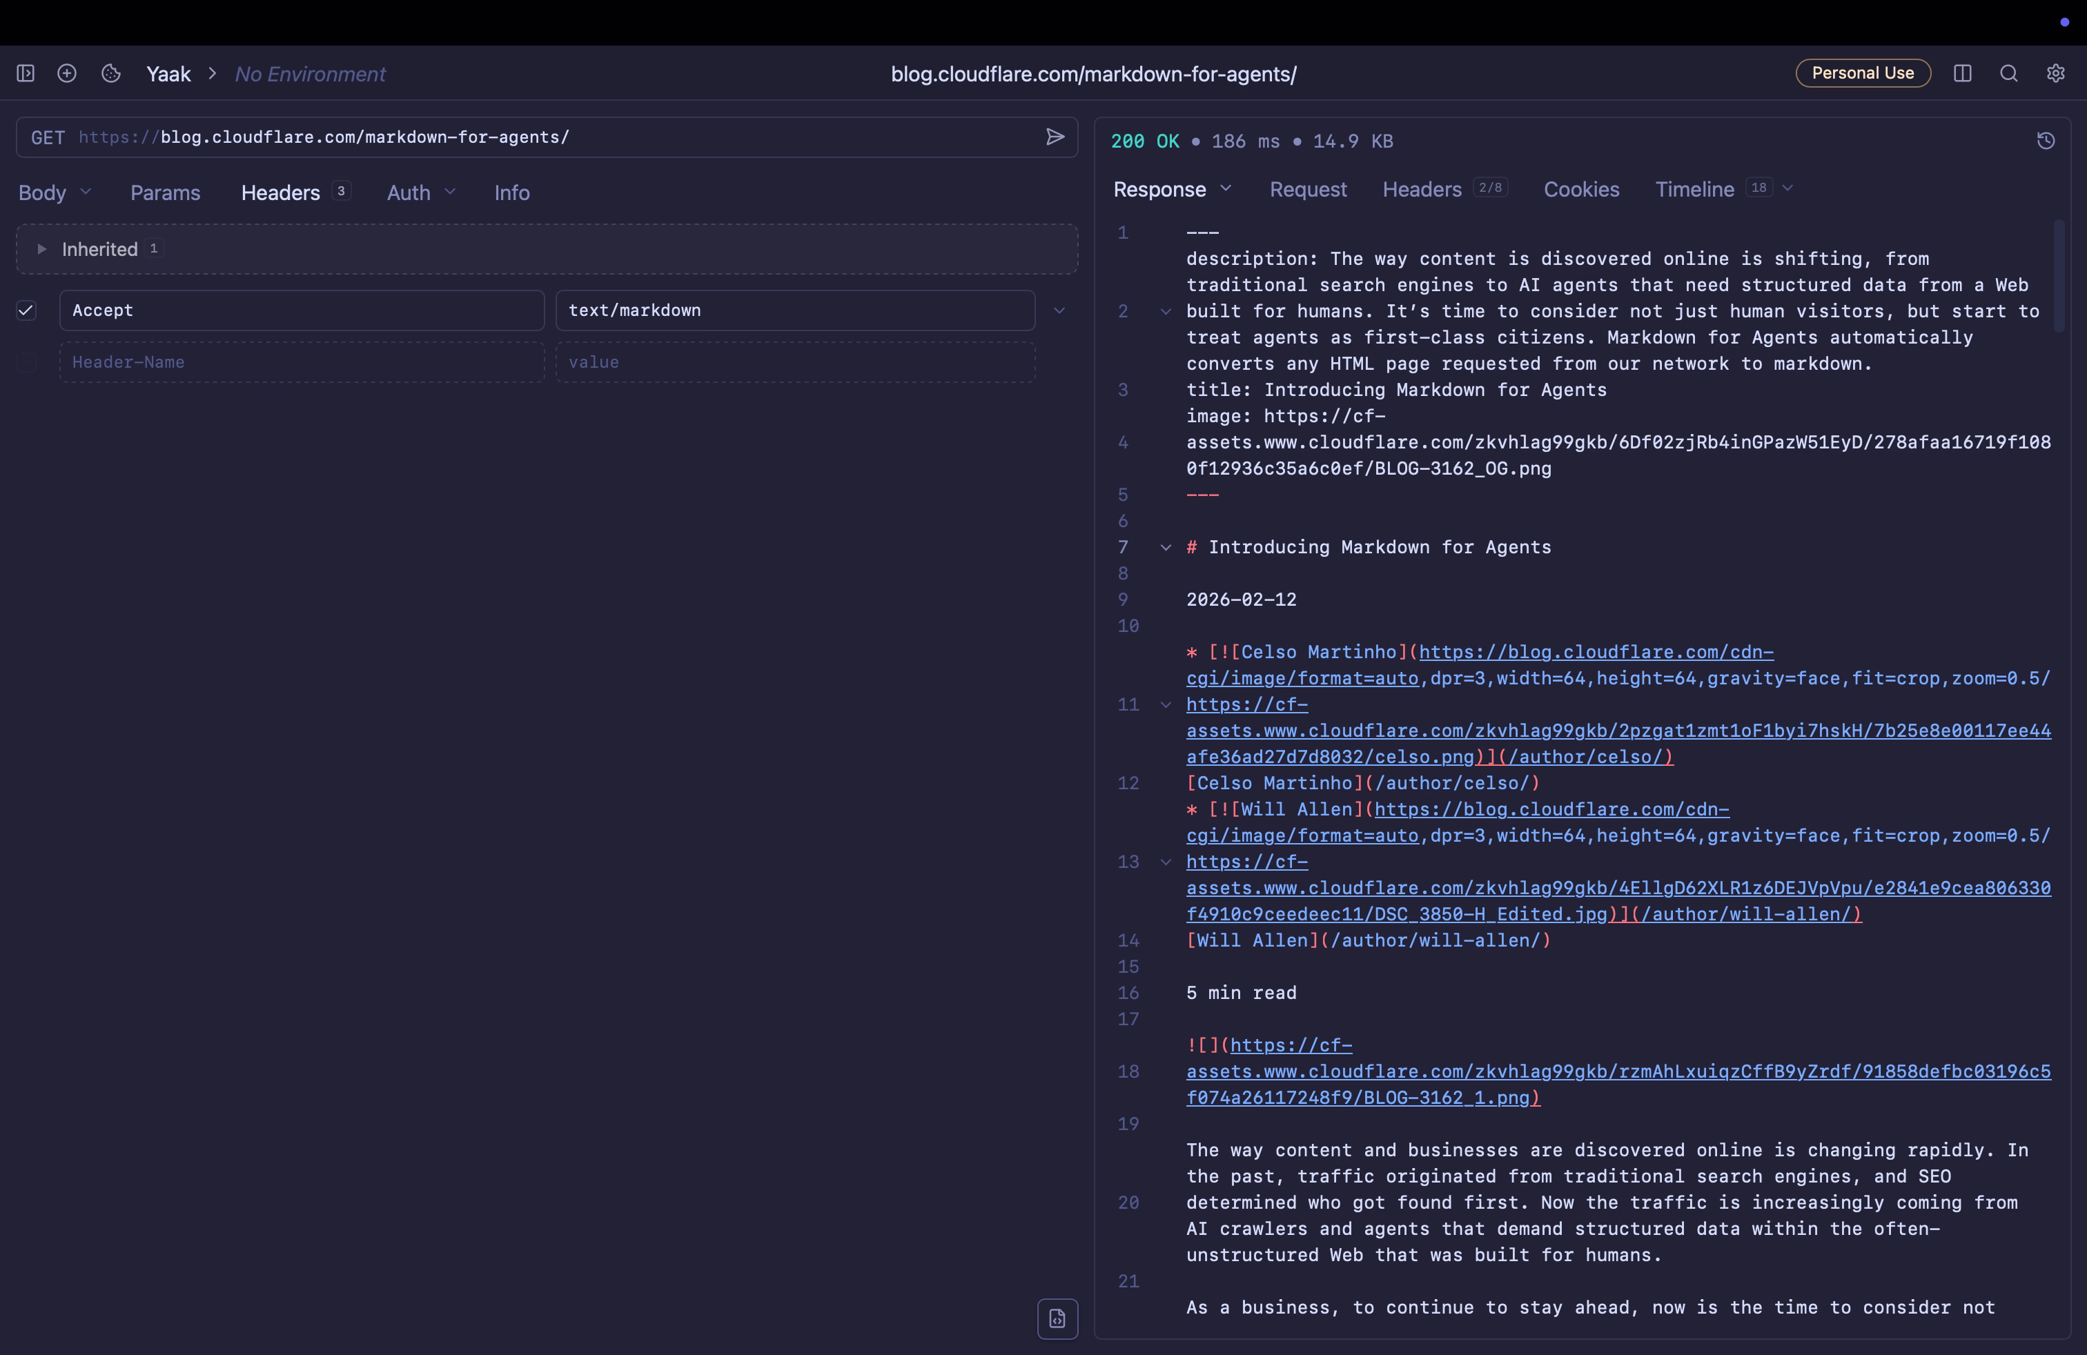
Task: Click the 200 OK status text
Action: coord(1144,141)
